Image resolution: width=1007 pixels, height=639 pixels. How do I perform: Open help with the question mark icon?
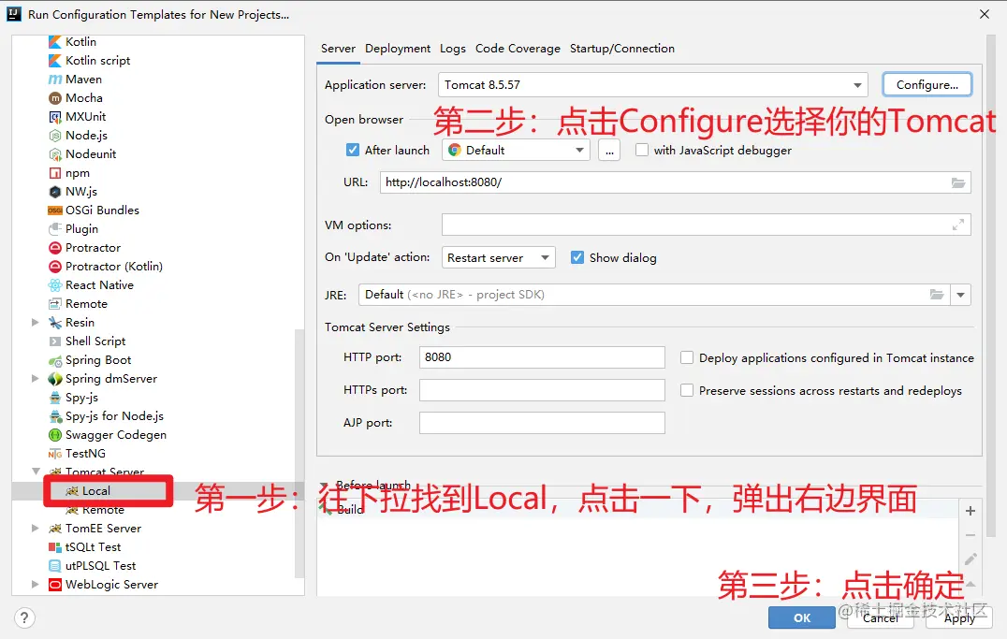23,617
